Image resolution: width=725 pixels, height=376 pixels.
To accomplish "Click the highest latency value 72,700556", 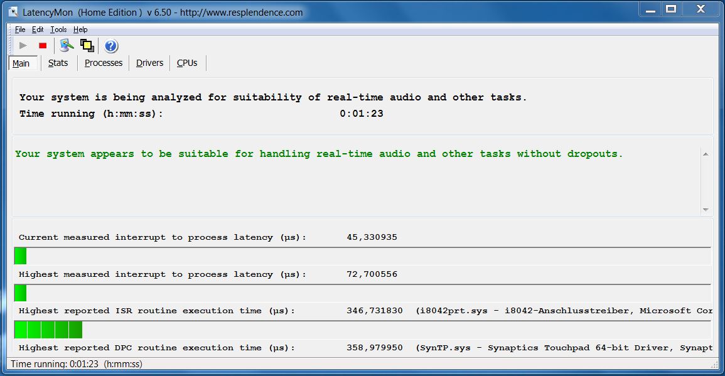I will pyautogui.click(x=372, y=274).
